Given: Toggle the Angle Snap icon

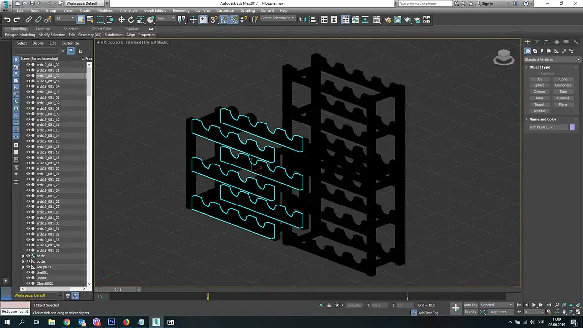Looking at the screenshot, I should click(224, 20).
